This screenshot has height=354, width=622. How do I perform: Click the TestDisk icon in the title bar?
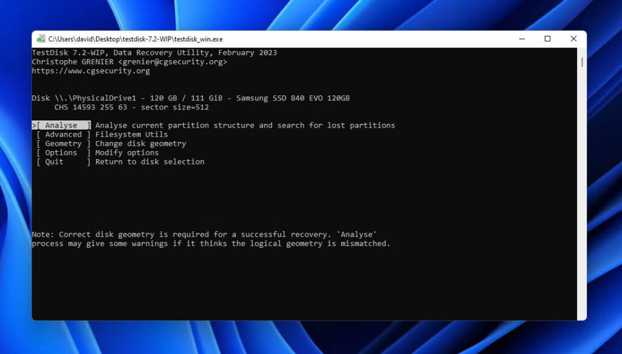[x=40, y=38]
